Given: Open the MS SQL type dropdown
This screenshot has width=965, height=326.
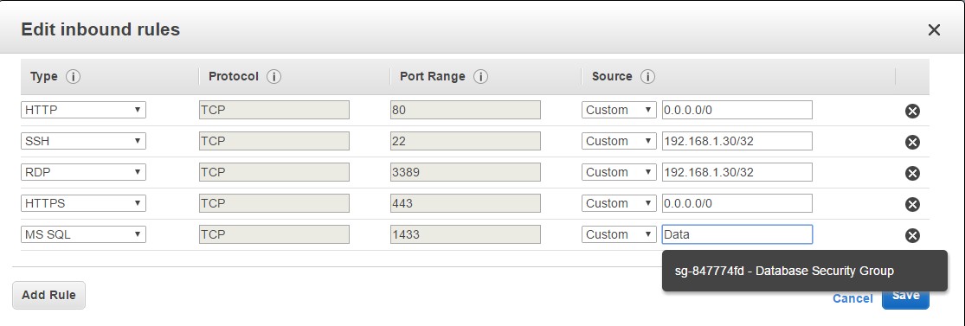Looking at the screenshot, I should [83, 234].
